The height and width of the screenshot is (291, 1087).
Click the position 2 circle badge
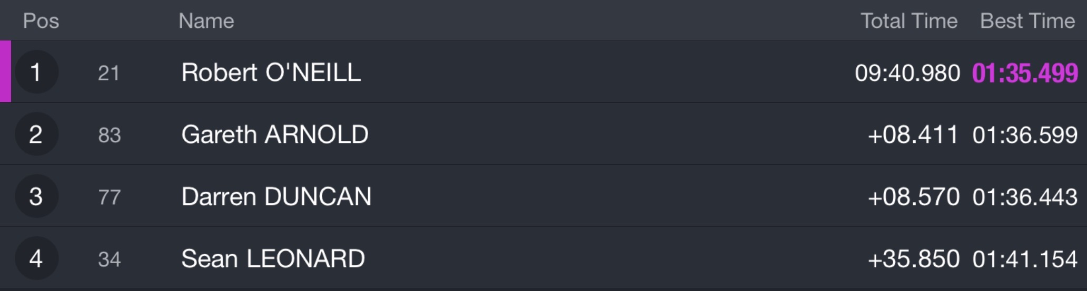tap(36, 134)
